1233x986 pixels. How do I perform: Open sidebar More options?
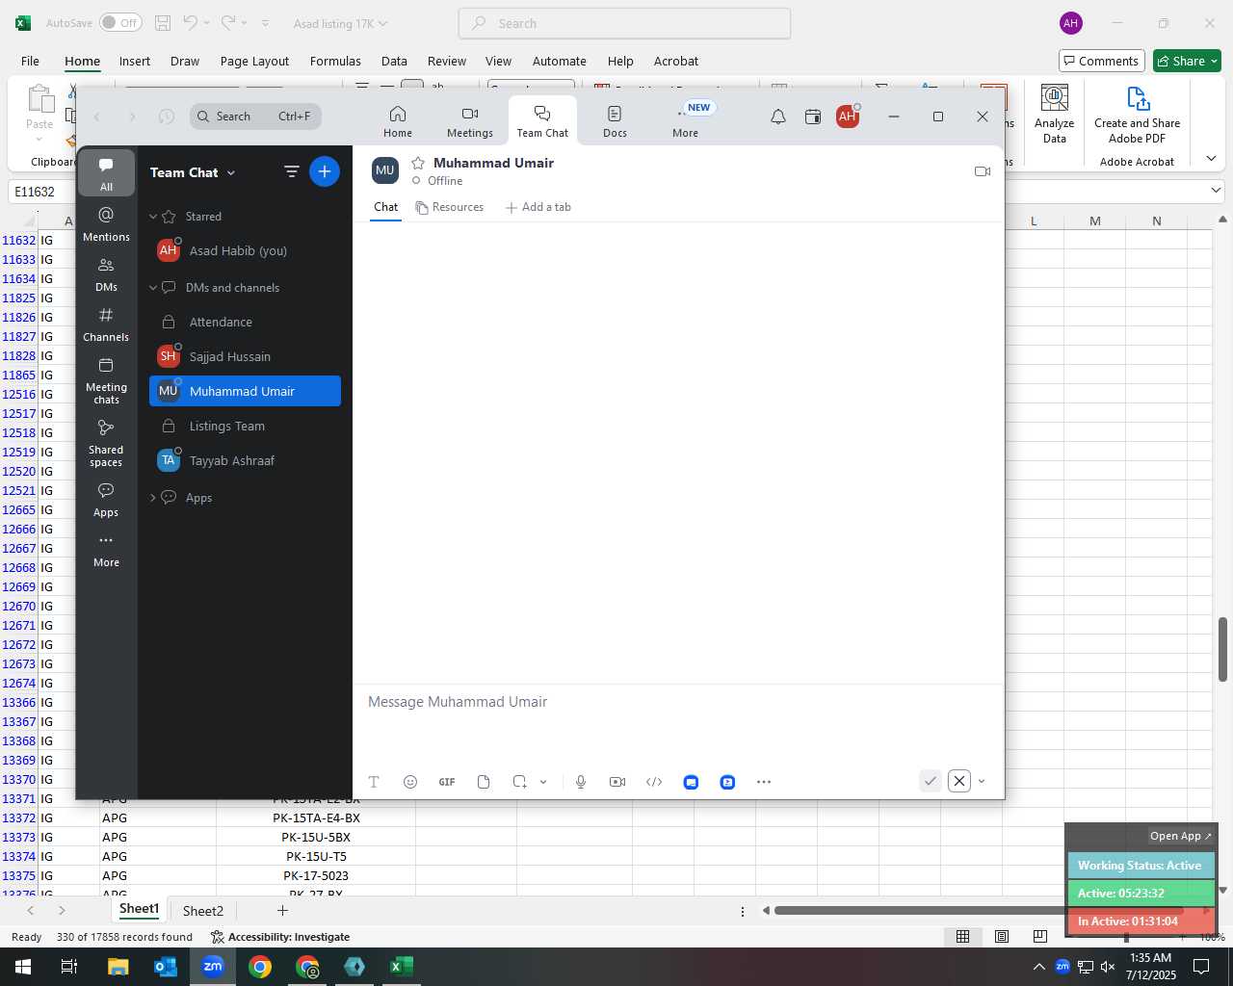[106, 550]
